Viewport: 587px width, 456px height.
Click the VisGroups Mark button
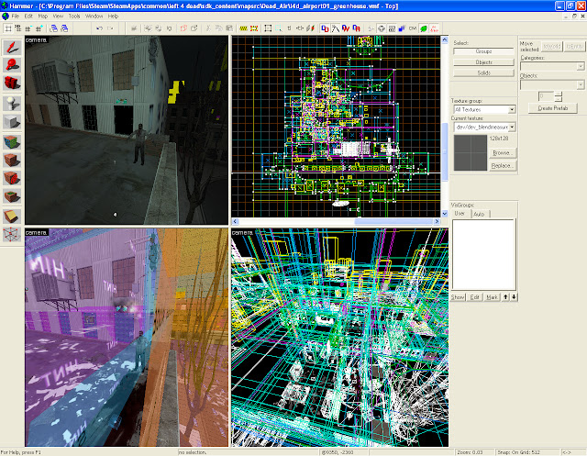492,297
